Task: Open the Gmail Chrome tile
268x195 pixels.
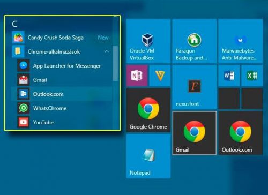Action: [195, 133]
